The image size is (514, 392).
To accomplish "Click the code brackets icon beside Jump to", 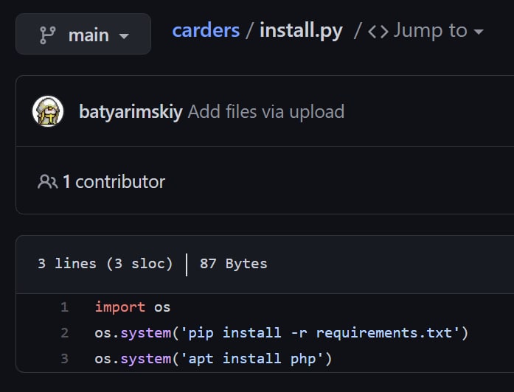I will pos(378,32).
